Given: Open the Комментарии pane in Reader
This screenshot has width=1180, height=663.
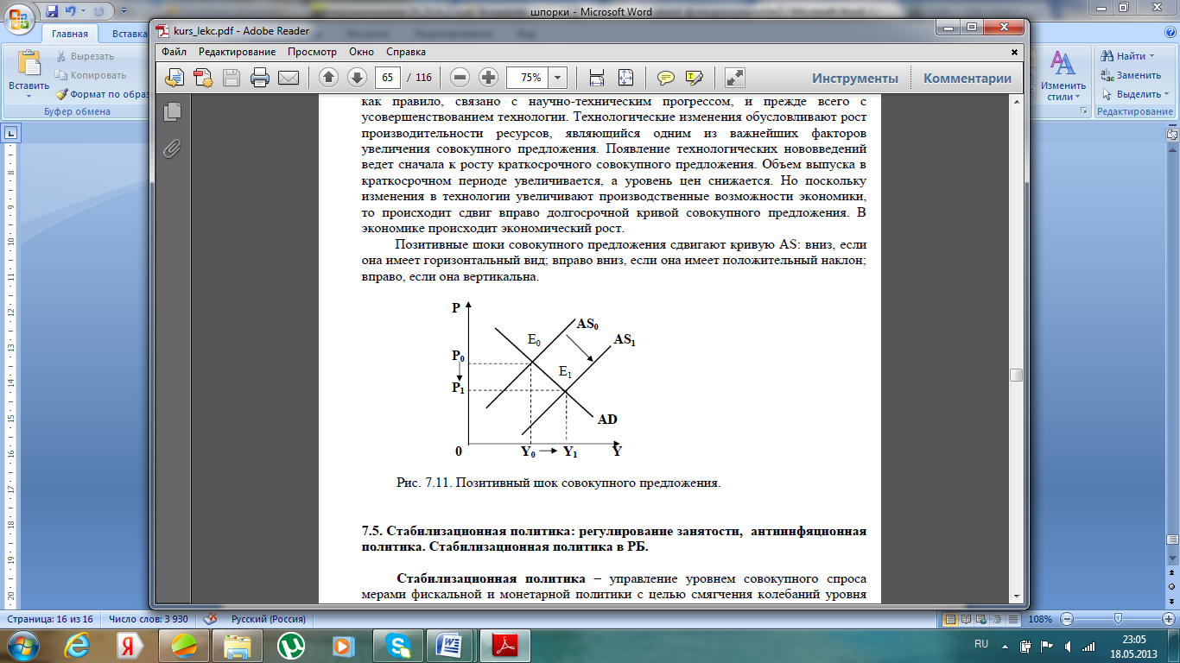Looking at the screenshot, I should coord(967,78).
